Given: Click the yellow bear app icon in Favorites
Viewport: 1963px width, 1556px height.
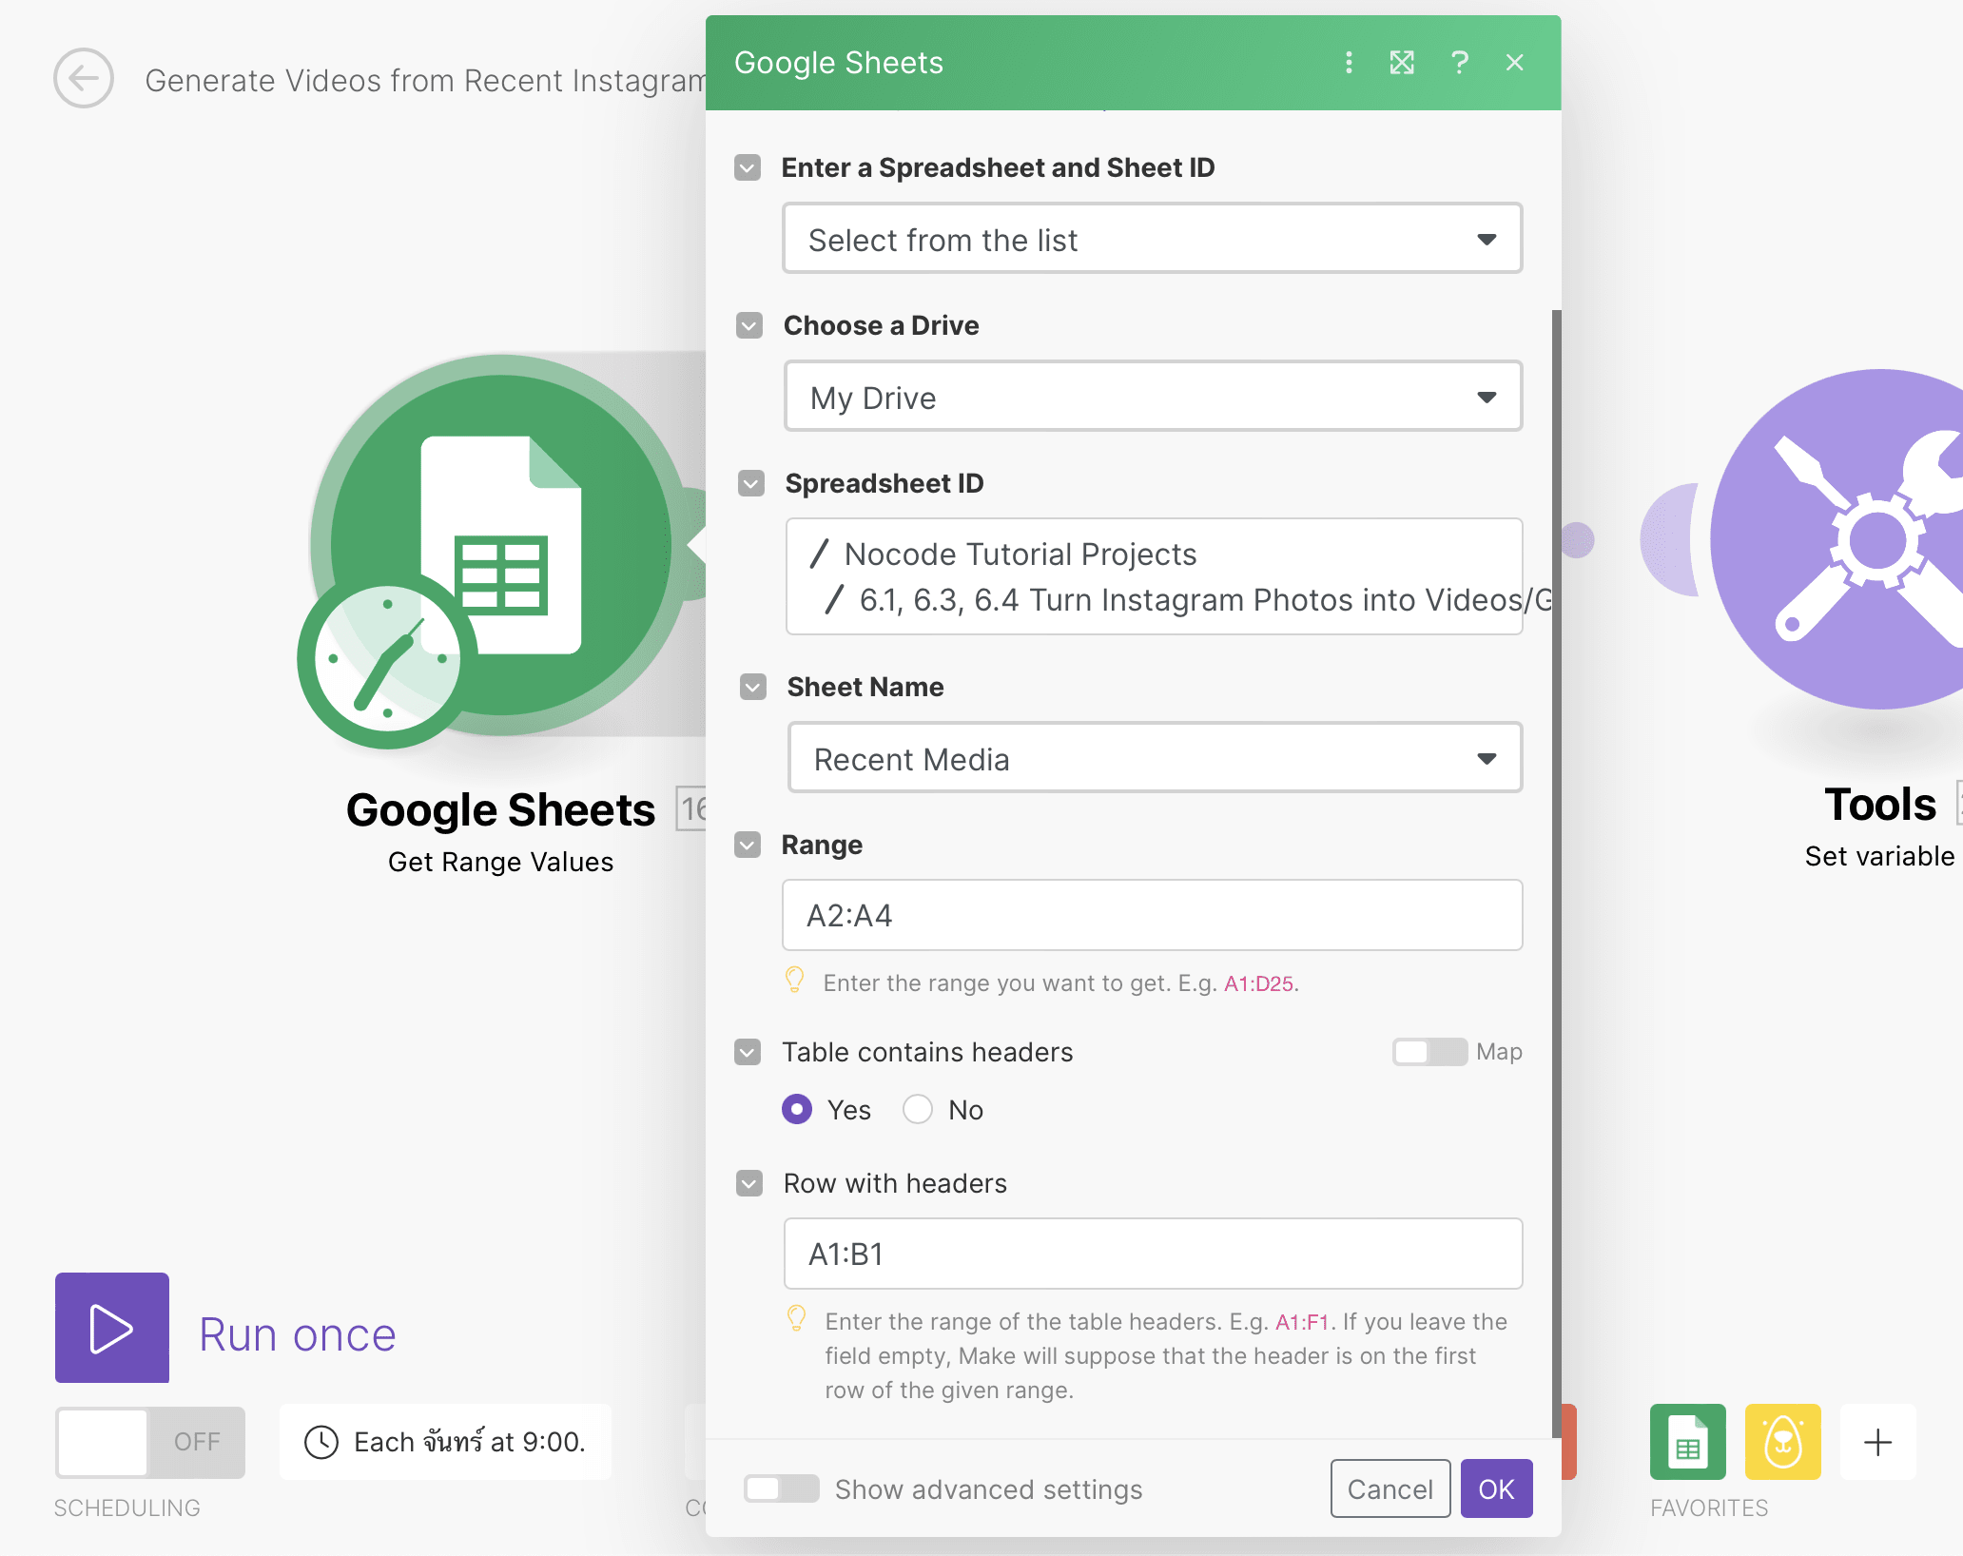Looking at the screenshot, I should coord(1783,1442).
